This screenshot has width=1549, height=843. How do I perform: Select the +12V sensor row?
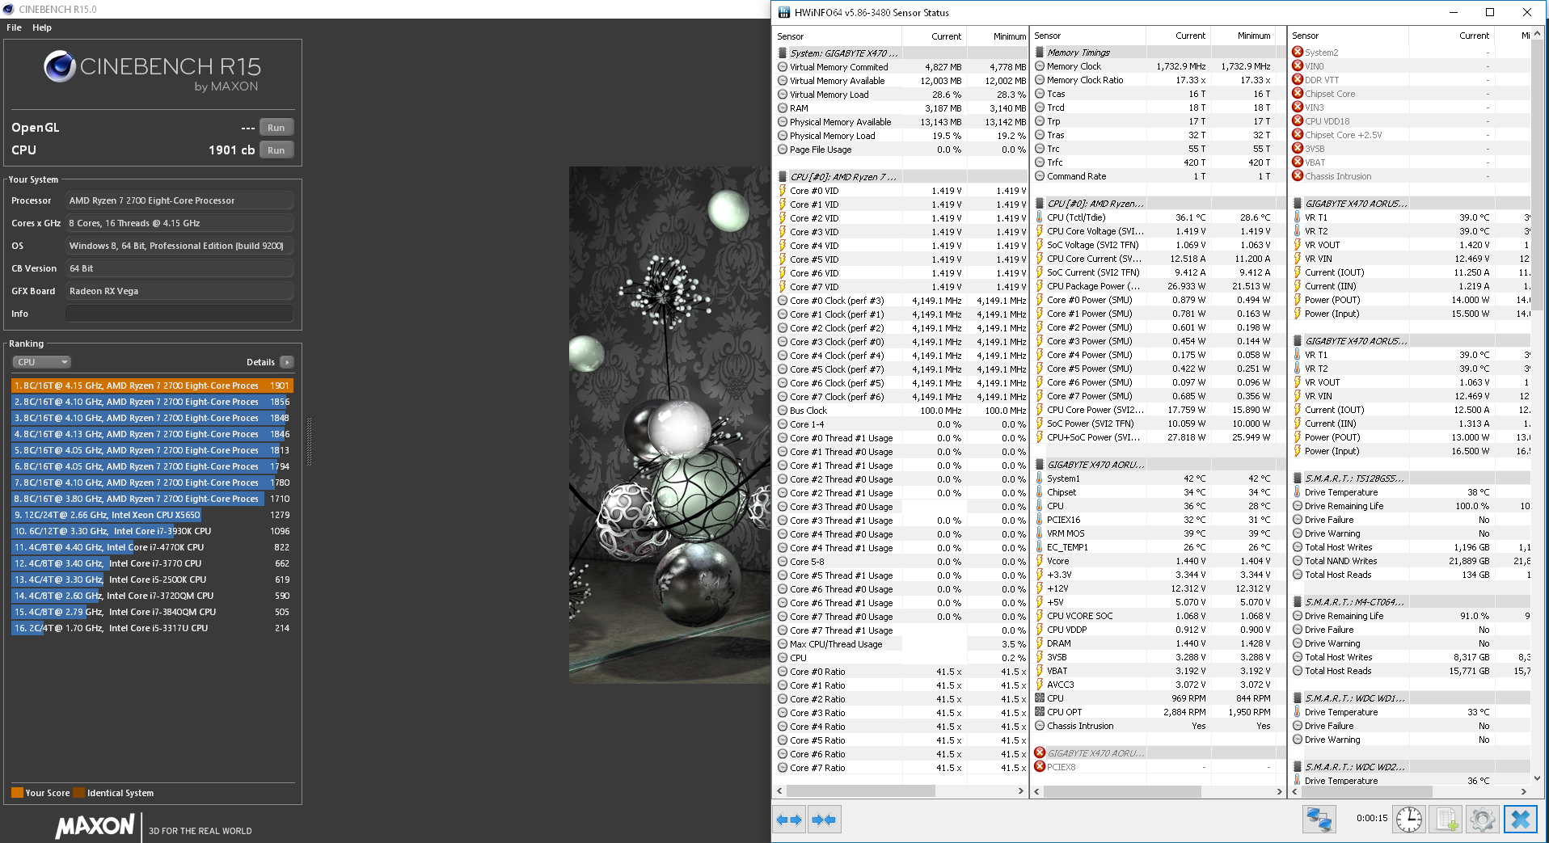coord(1159,588)
